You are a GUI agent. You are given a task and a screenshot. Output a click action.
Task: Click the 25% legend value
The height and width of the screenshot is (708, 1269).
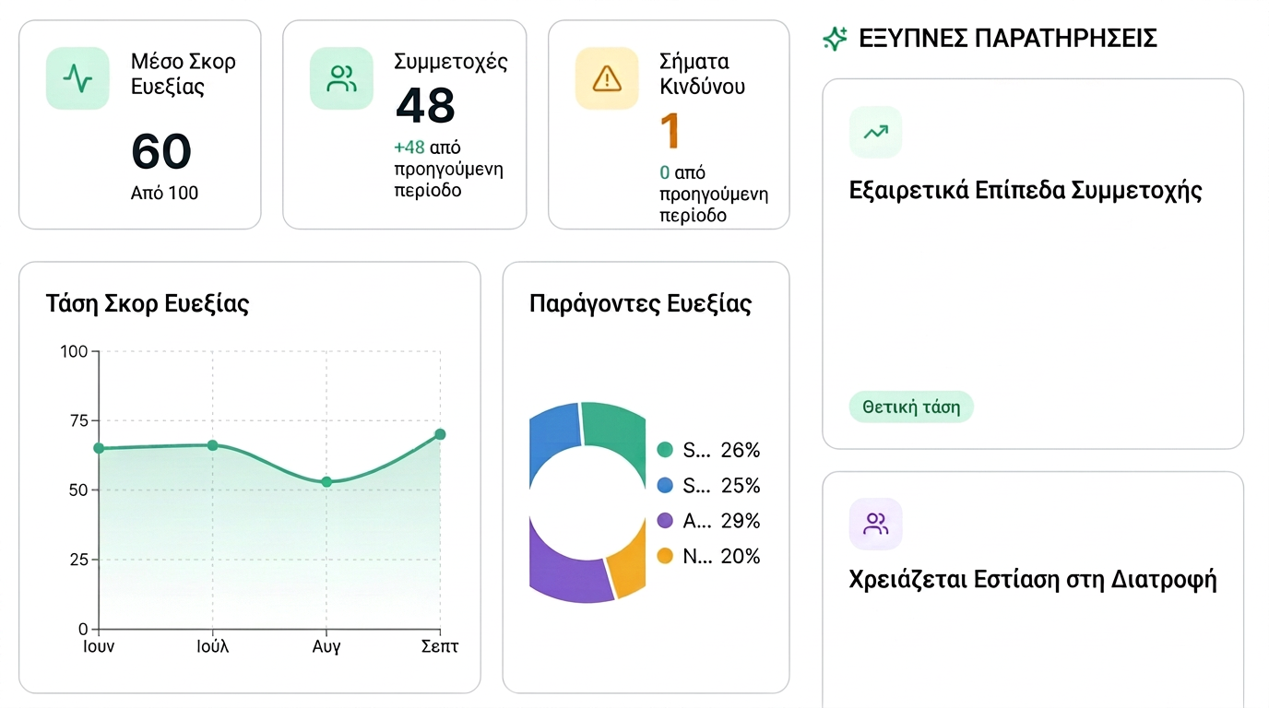(740, 485)
